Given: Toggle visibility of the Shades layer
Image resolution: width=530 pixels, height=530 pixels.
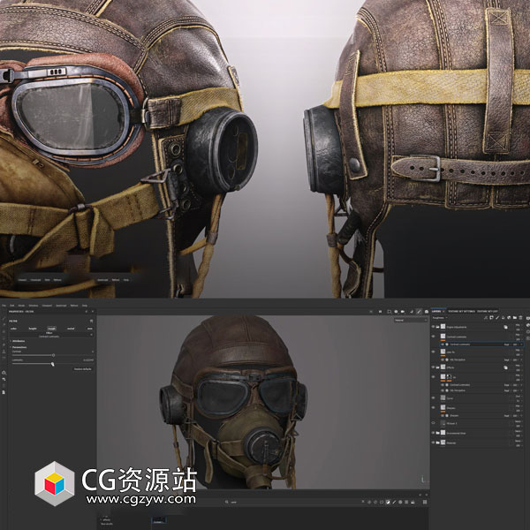Looking at the screenshot, I should pyautogui.click(x=434, y=408).
